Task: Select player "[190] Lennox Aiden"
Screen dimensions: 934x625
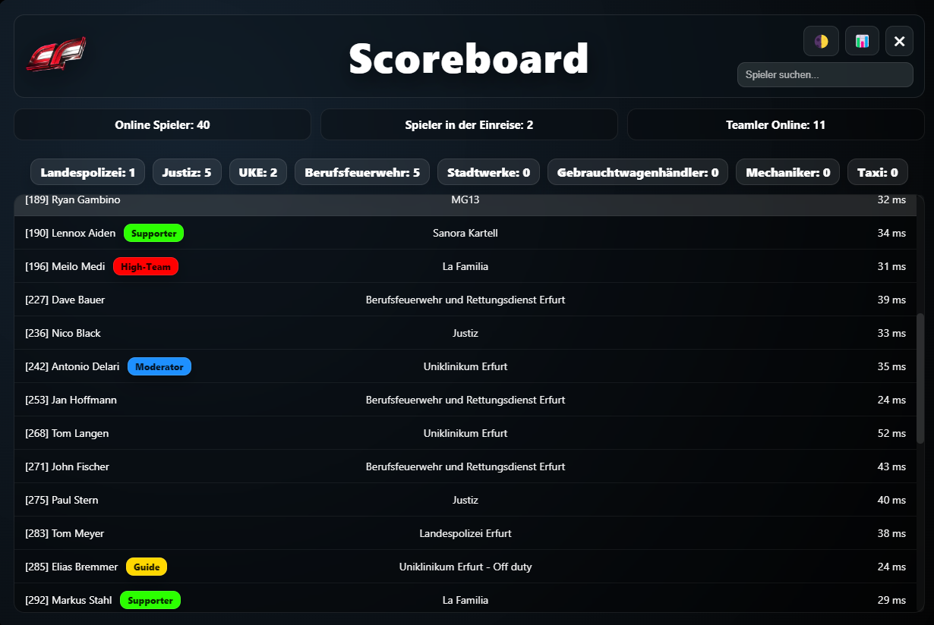Action: point(465,233)
